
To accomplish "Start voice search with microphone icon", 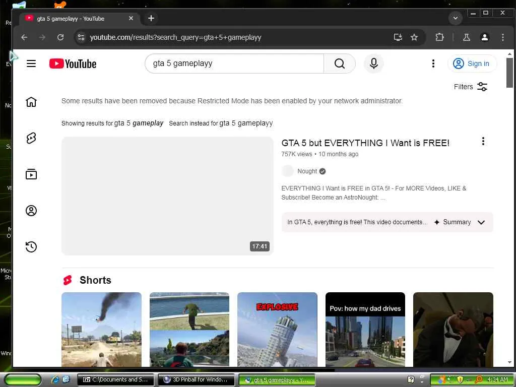I will click(x=373, y=63).
